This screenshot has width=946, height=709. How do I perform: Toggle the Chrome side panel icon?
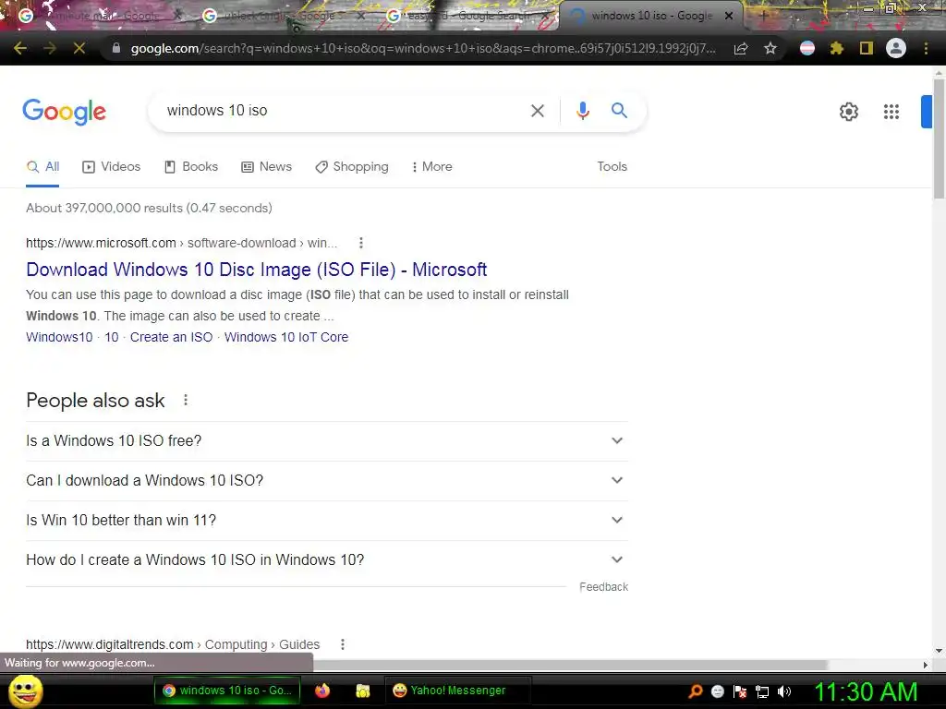pos(867,48)
